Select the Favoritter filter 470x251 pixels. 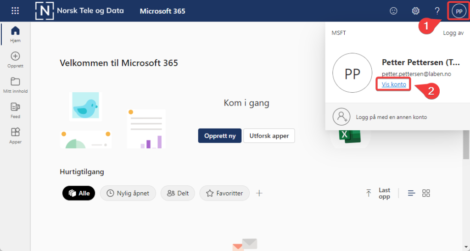(224, 193)
